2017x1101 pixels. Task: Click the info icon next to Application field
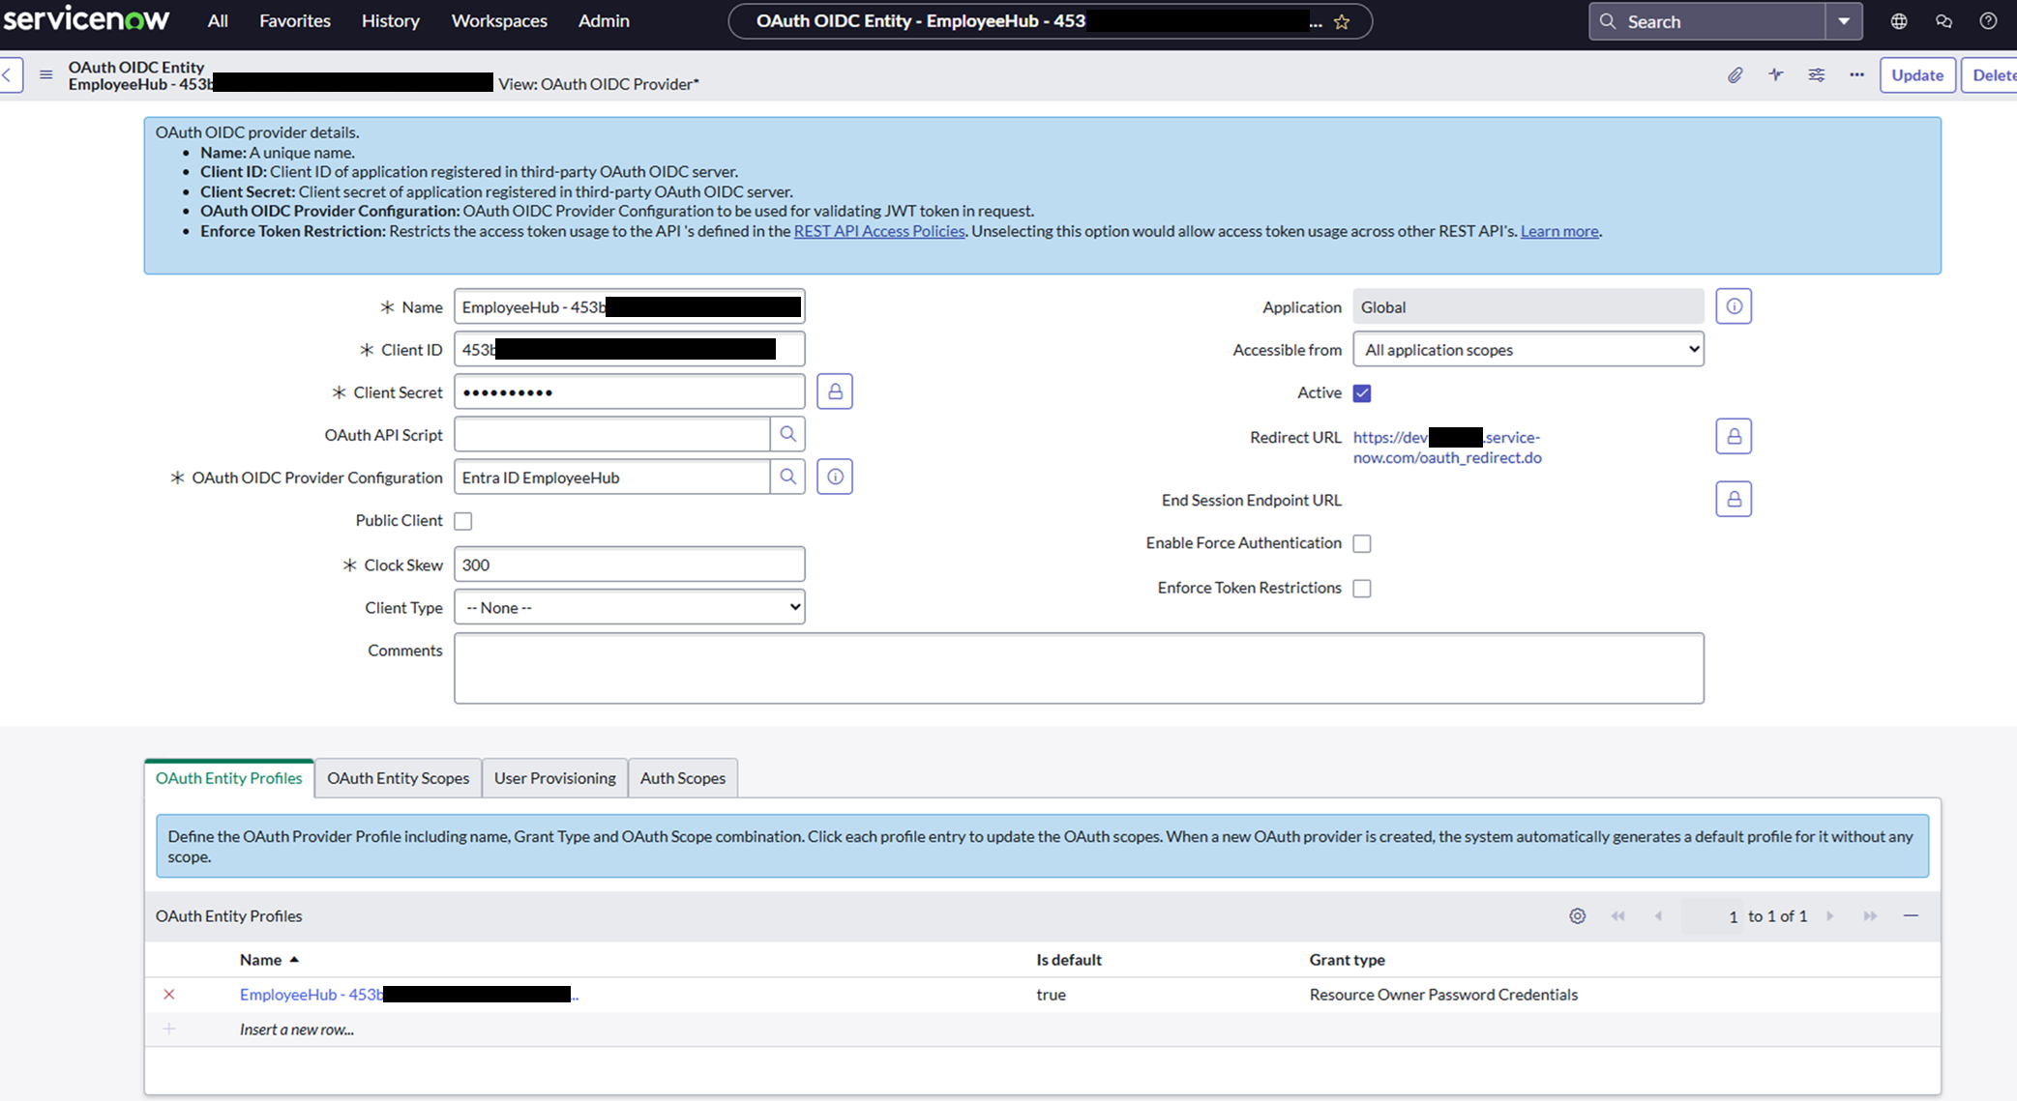click(x=1734, y=305)
